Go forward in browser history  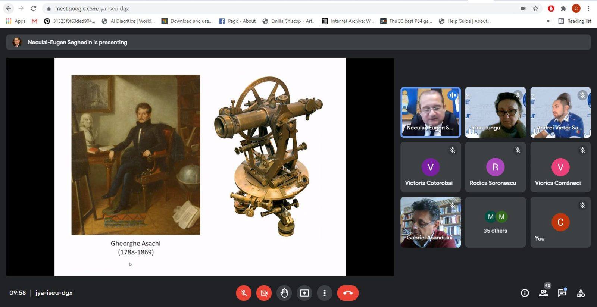click(21, 8)
